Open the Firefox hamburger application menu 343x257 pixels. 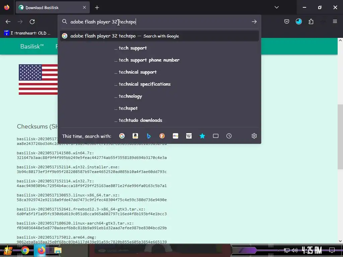pos(335,21)
